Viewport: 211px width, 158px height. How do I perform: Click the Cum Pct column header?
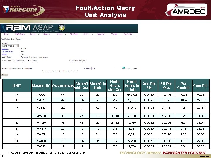[200, 85]
